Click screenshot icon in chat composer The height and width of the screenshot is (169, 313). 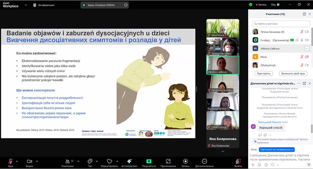coord(273,165)
